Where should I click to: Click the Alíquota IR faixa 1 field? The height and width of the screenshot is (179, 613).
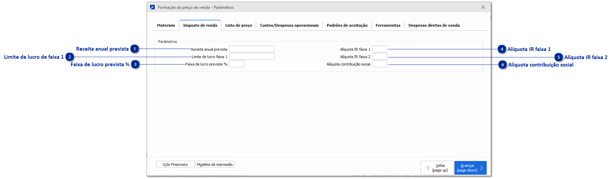[379, 49]
